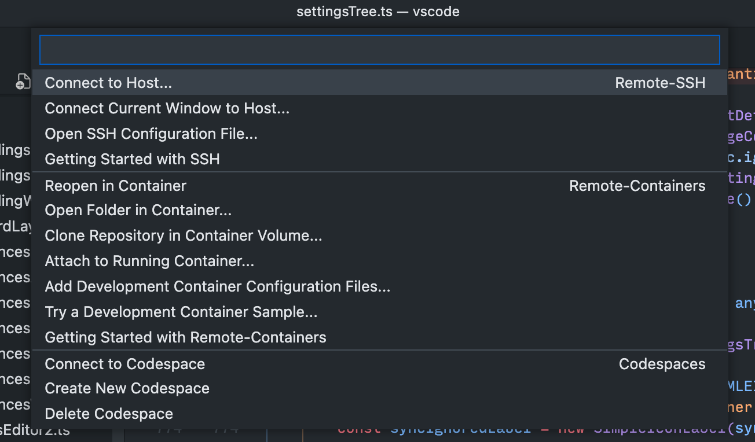Choose 'Create New Codespace' option
The width and height of the screenshot is (755, 442).
tap(127, 388)
